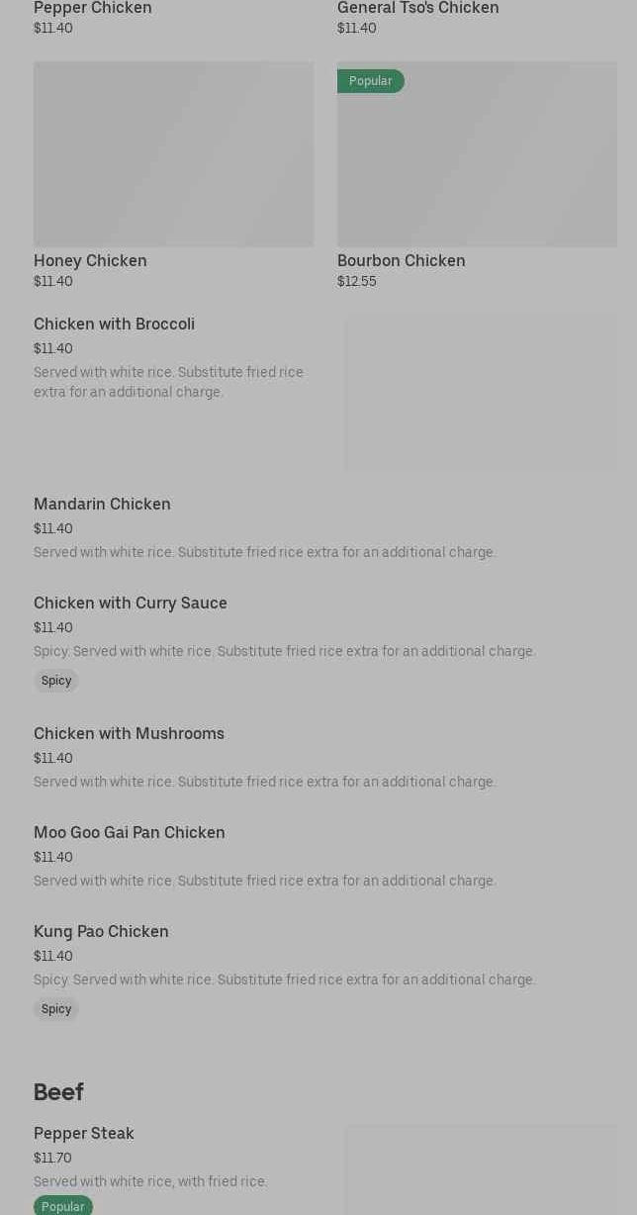Open the Honey Chicken item photo
637x1215 pixels.
tap(173, 154)
